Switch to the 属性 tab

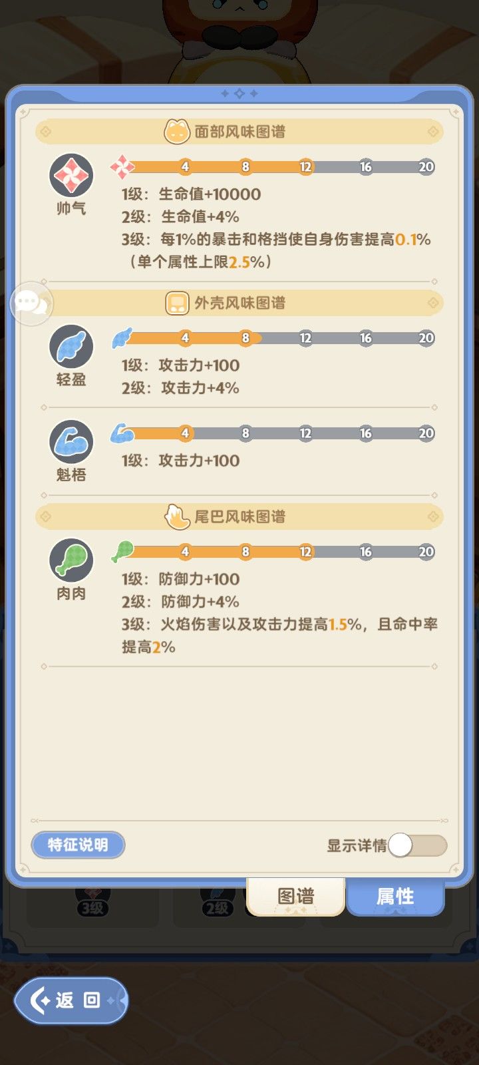coord(395,896)
